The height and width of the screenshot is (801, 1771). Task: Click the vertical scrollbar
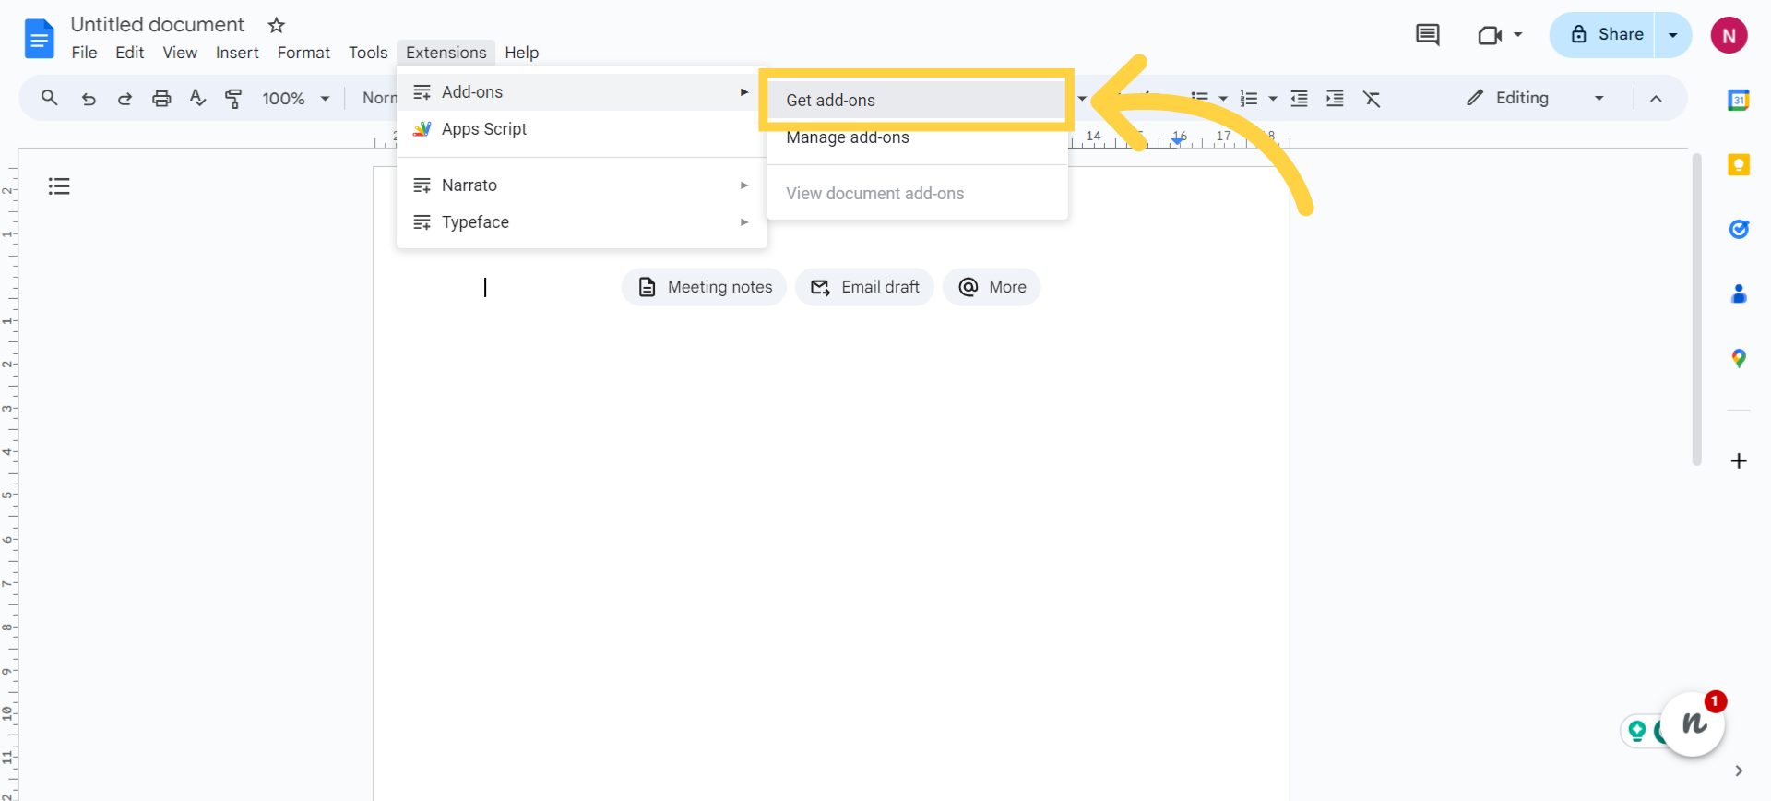(1696, 309)
